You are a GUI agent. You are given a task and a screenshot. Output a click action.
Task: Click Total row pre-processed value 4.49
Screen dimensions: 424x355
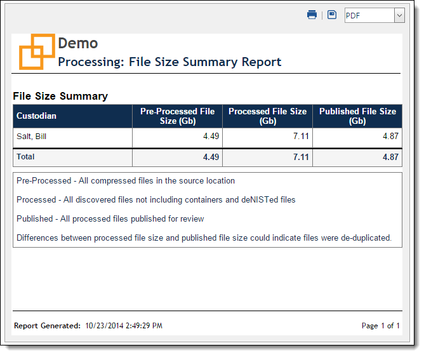coord(211,157)
